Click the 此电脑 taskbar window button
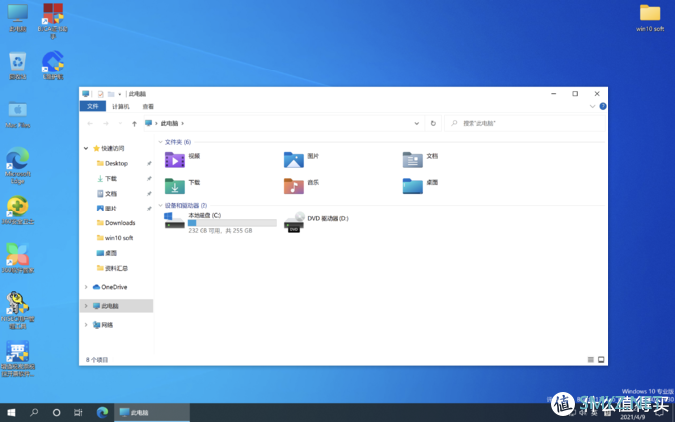The height and width of the screenshot is (422, 675). (152, 412)
